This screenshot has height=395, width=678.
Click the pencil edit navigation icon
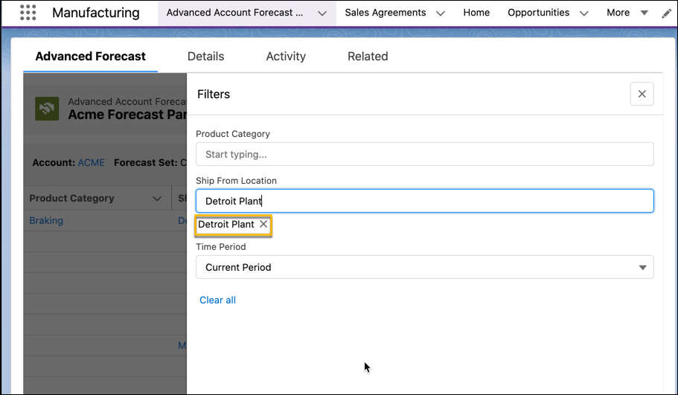(x=666, y=13)
